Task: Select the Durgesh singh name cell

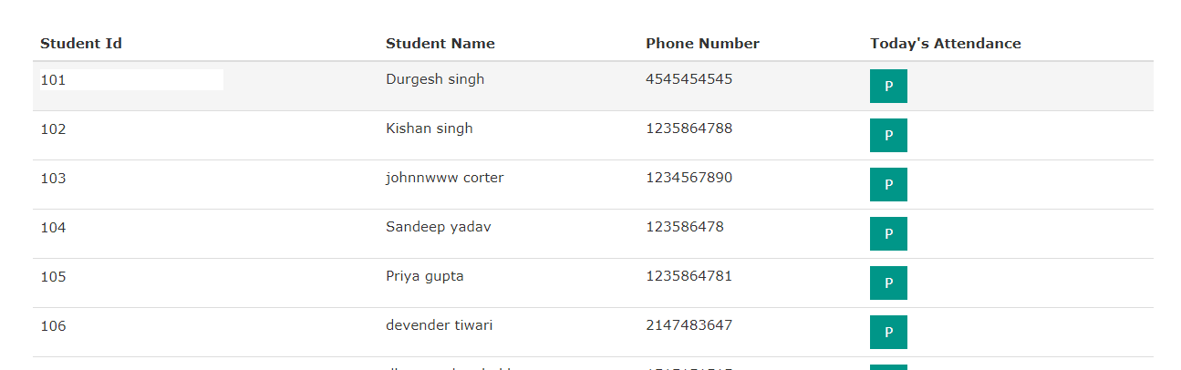Action: point(435,79)
